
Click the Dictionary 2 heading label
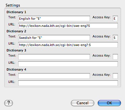(16, 31)
